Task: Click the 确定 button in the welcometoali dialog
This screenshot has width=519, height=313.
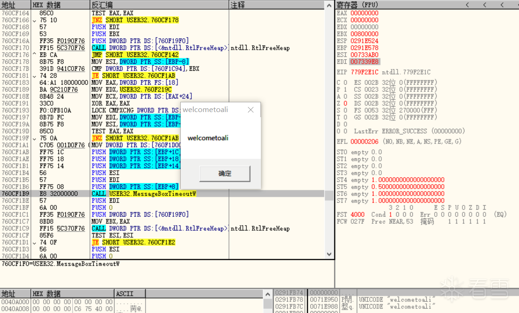Action: click(x=225, y=174)
